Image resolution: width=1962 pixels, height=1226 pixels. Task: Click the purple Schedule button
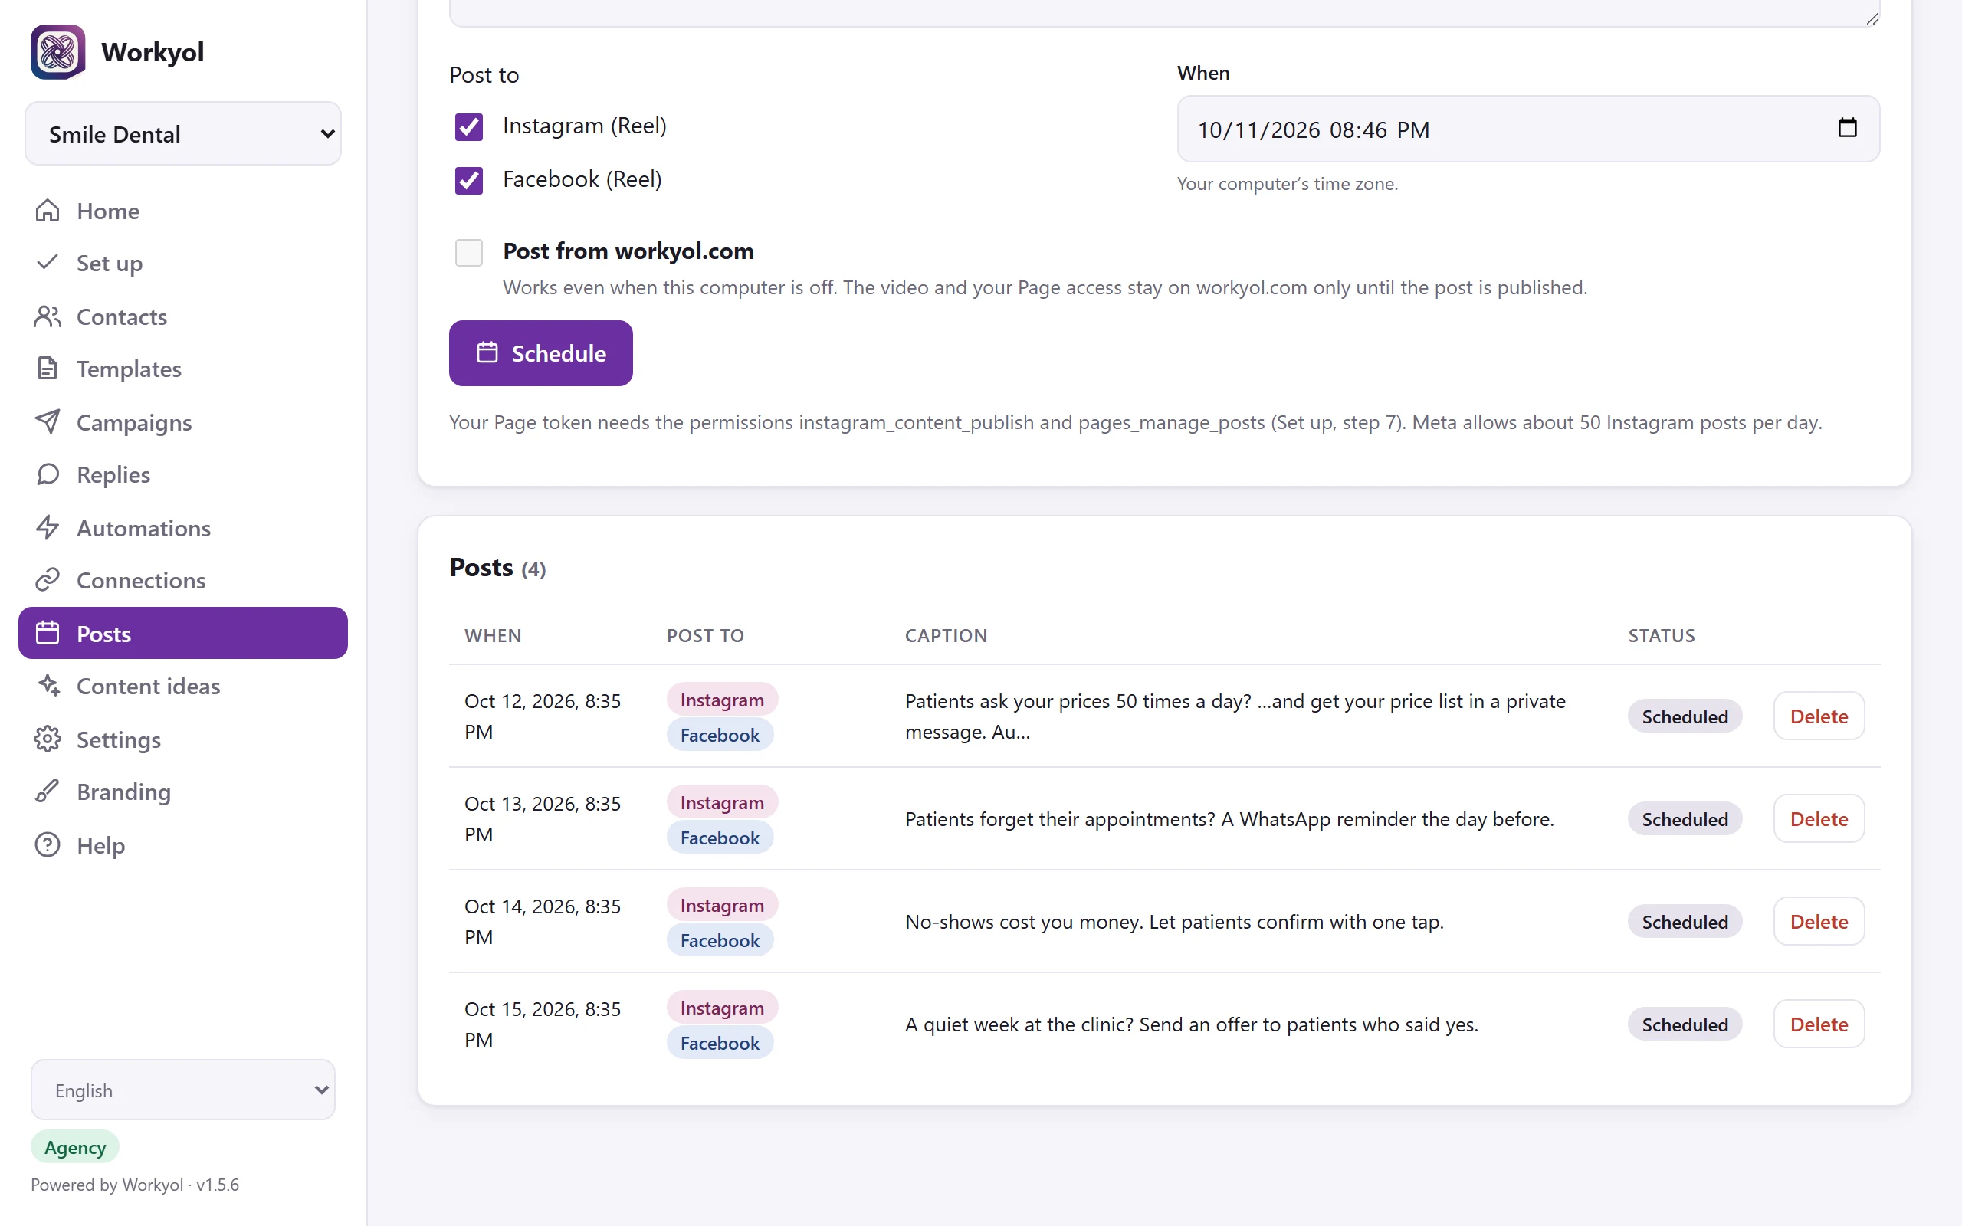(x=541, y=353)
